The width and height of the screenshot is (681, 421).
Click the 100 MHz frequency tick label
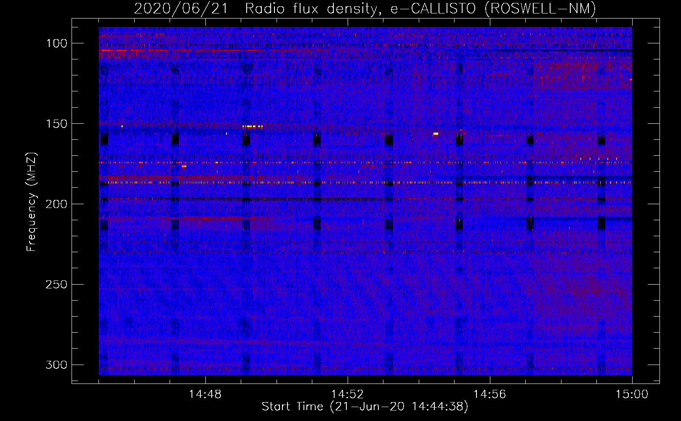click(x=56, y=43)
